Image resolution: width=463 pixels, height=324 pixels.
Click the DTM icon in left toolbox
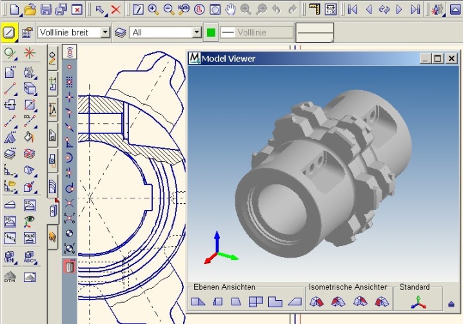[x=10, y=277]
